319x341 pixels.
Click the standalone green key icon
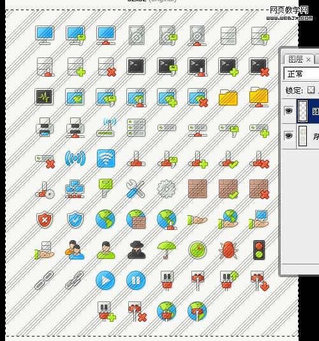(106, 188)
